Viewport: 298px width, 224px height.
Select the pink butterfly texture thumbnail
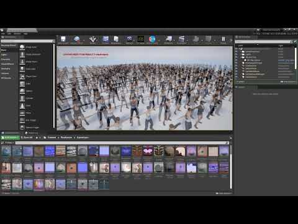point(148,151)
